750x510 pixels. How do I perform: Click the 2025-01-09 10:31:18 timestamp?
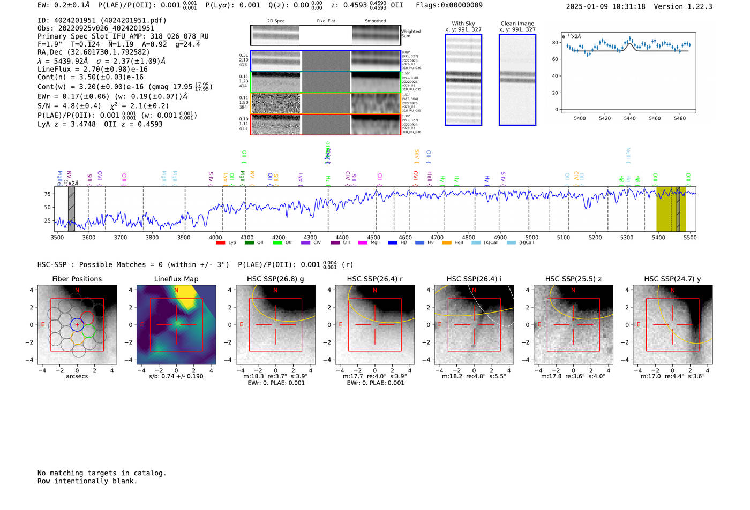606,7
